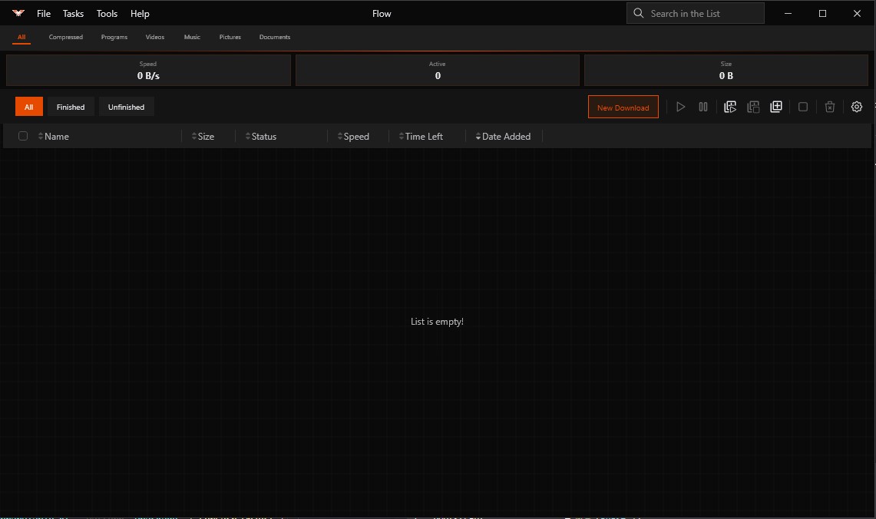Open the File menu
Image resolution: width=876 pixels, height=519 pixels.
(x=44, y=13)
